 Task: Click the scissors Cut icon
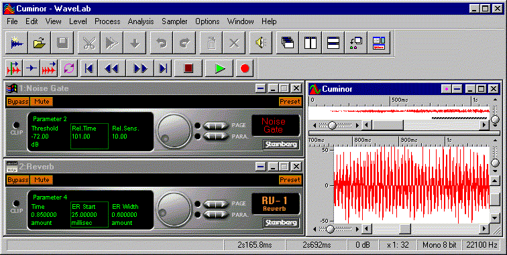click(89, 43)
